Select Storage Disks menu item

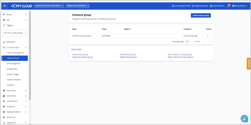tap(12, 69)
